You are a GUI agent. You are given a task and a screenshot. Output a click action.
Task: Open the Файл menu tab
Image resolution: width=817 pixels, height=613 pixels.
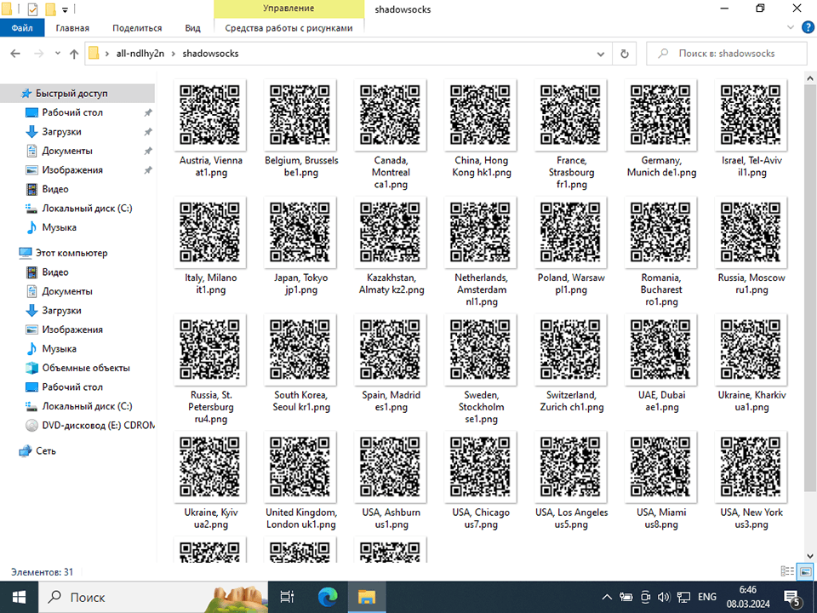(x=22, y=28)
